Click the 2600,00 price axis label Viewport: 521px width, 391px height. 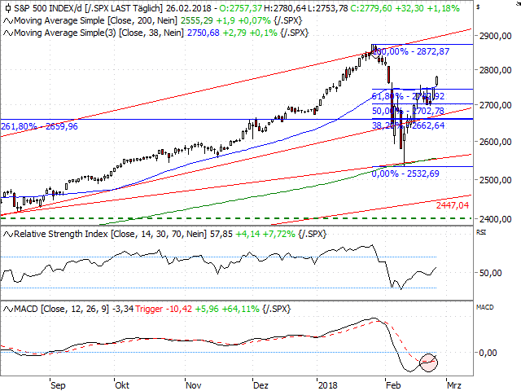pyautogui.click(x=495, y=142)
